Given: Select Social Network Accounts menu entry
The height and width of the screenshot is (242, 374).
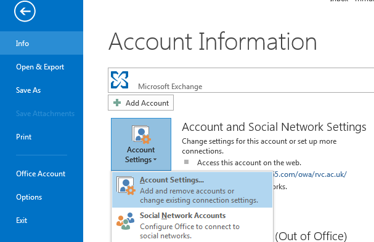Looking at the screenshot, I should [192, 225].
